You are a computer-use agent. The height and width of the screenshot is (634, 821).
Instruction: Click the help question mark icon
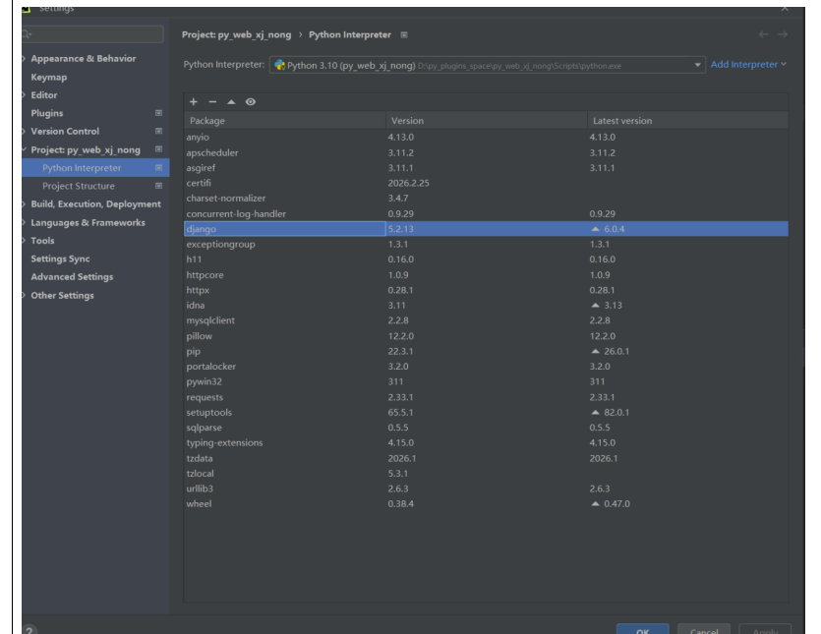pos(29,630)
